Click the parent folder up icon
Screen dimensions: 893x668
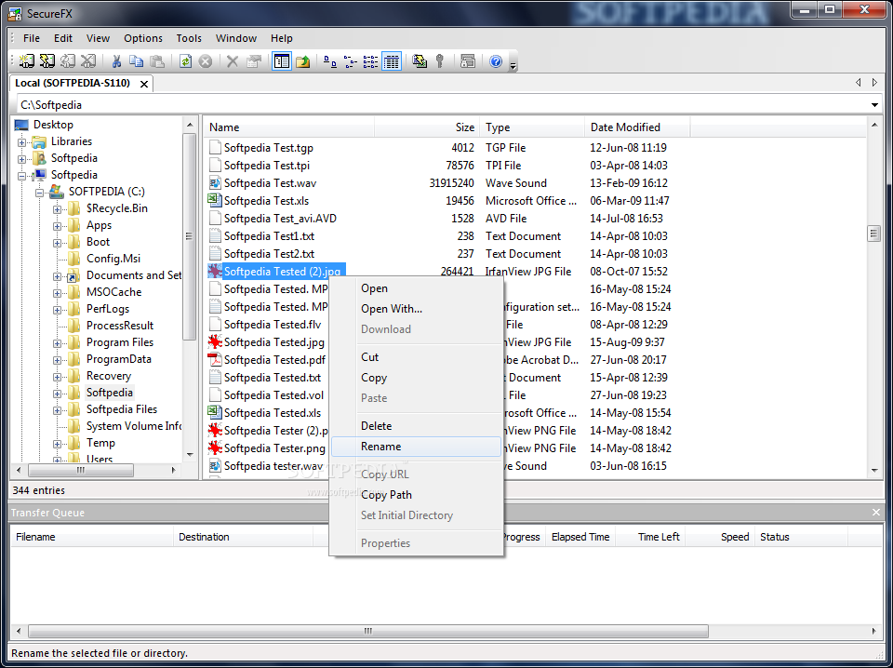[302, 61]
